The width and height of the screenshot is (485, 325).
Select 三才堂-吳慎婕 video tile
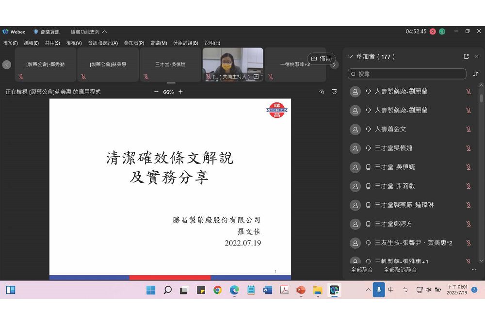pos(170,65)
